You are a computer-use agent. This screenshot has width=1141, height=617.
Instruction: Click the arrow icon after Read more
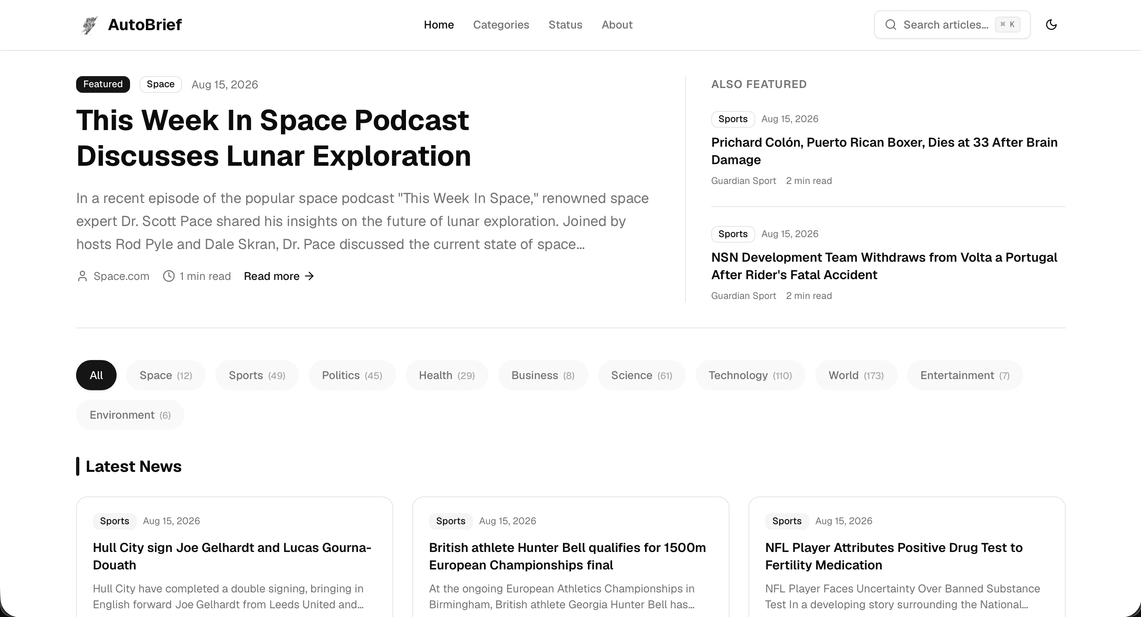point(309,276)
